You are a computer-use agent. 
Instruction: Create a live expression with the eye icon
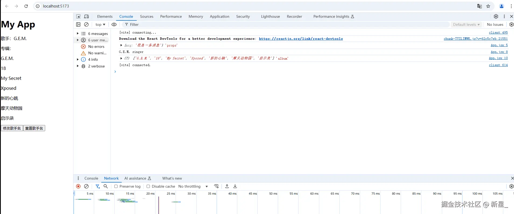(114, 24)
